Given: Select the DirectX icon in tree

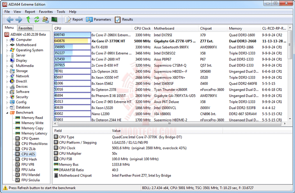Looking at the screenshot, I should point(12,81).
